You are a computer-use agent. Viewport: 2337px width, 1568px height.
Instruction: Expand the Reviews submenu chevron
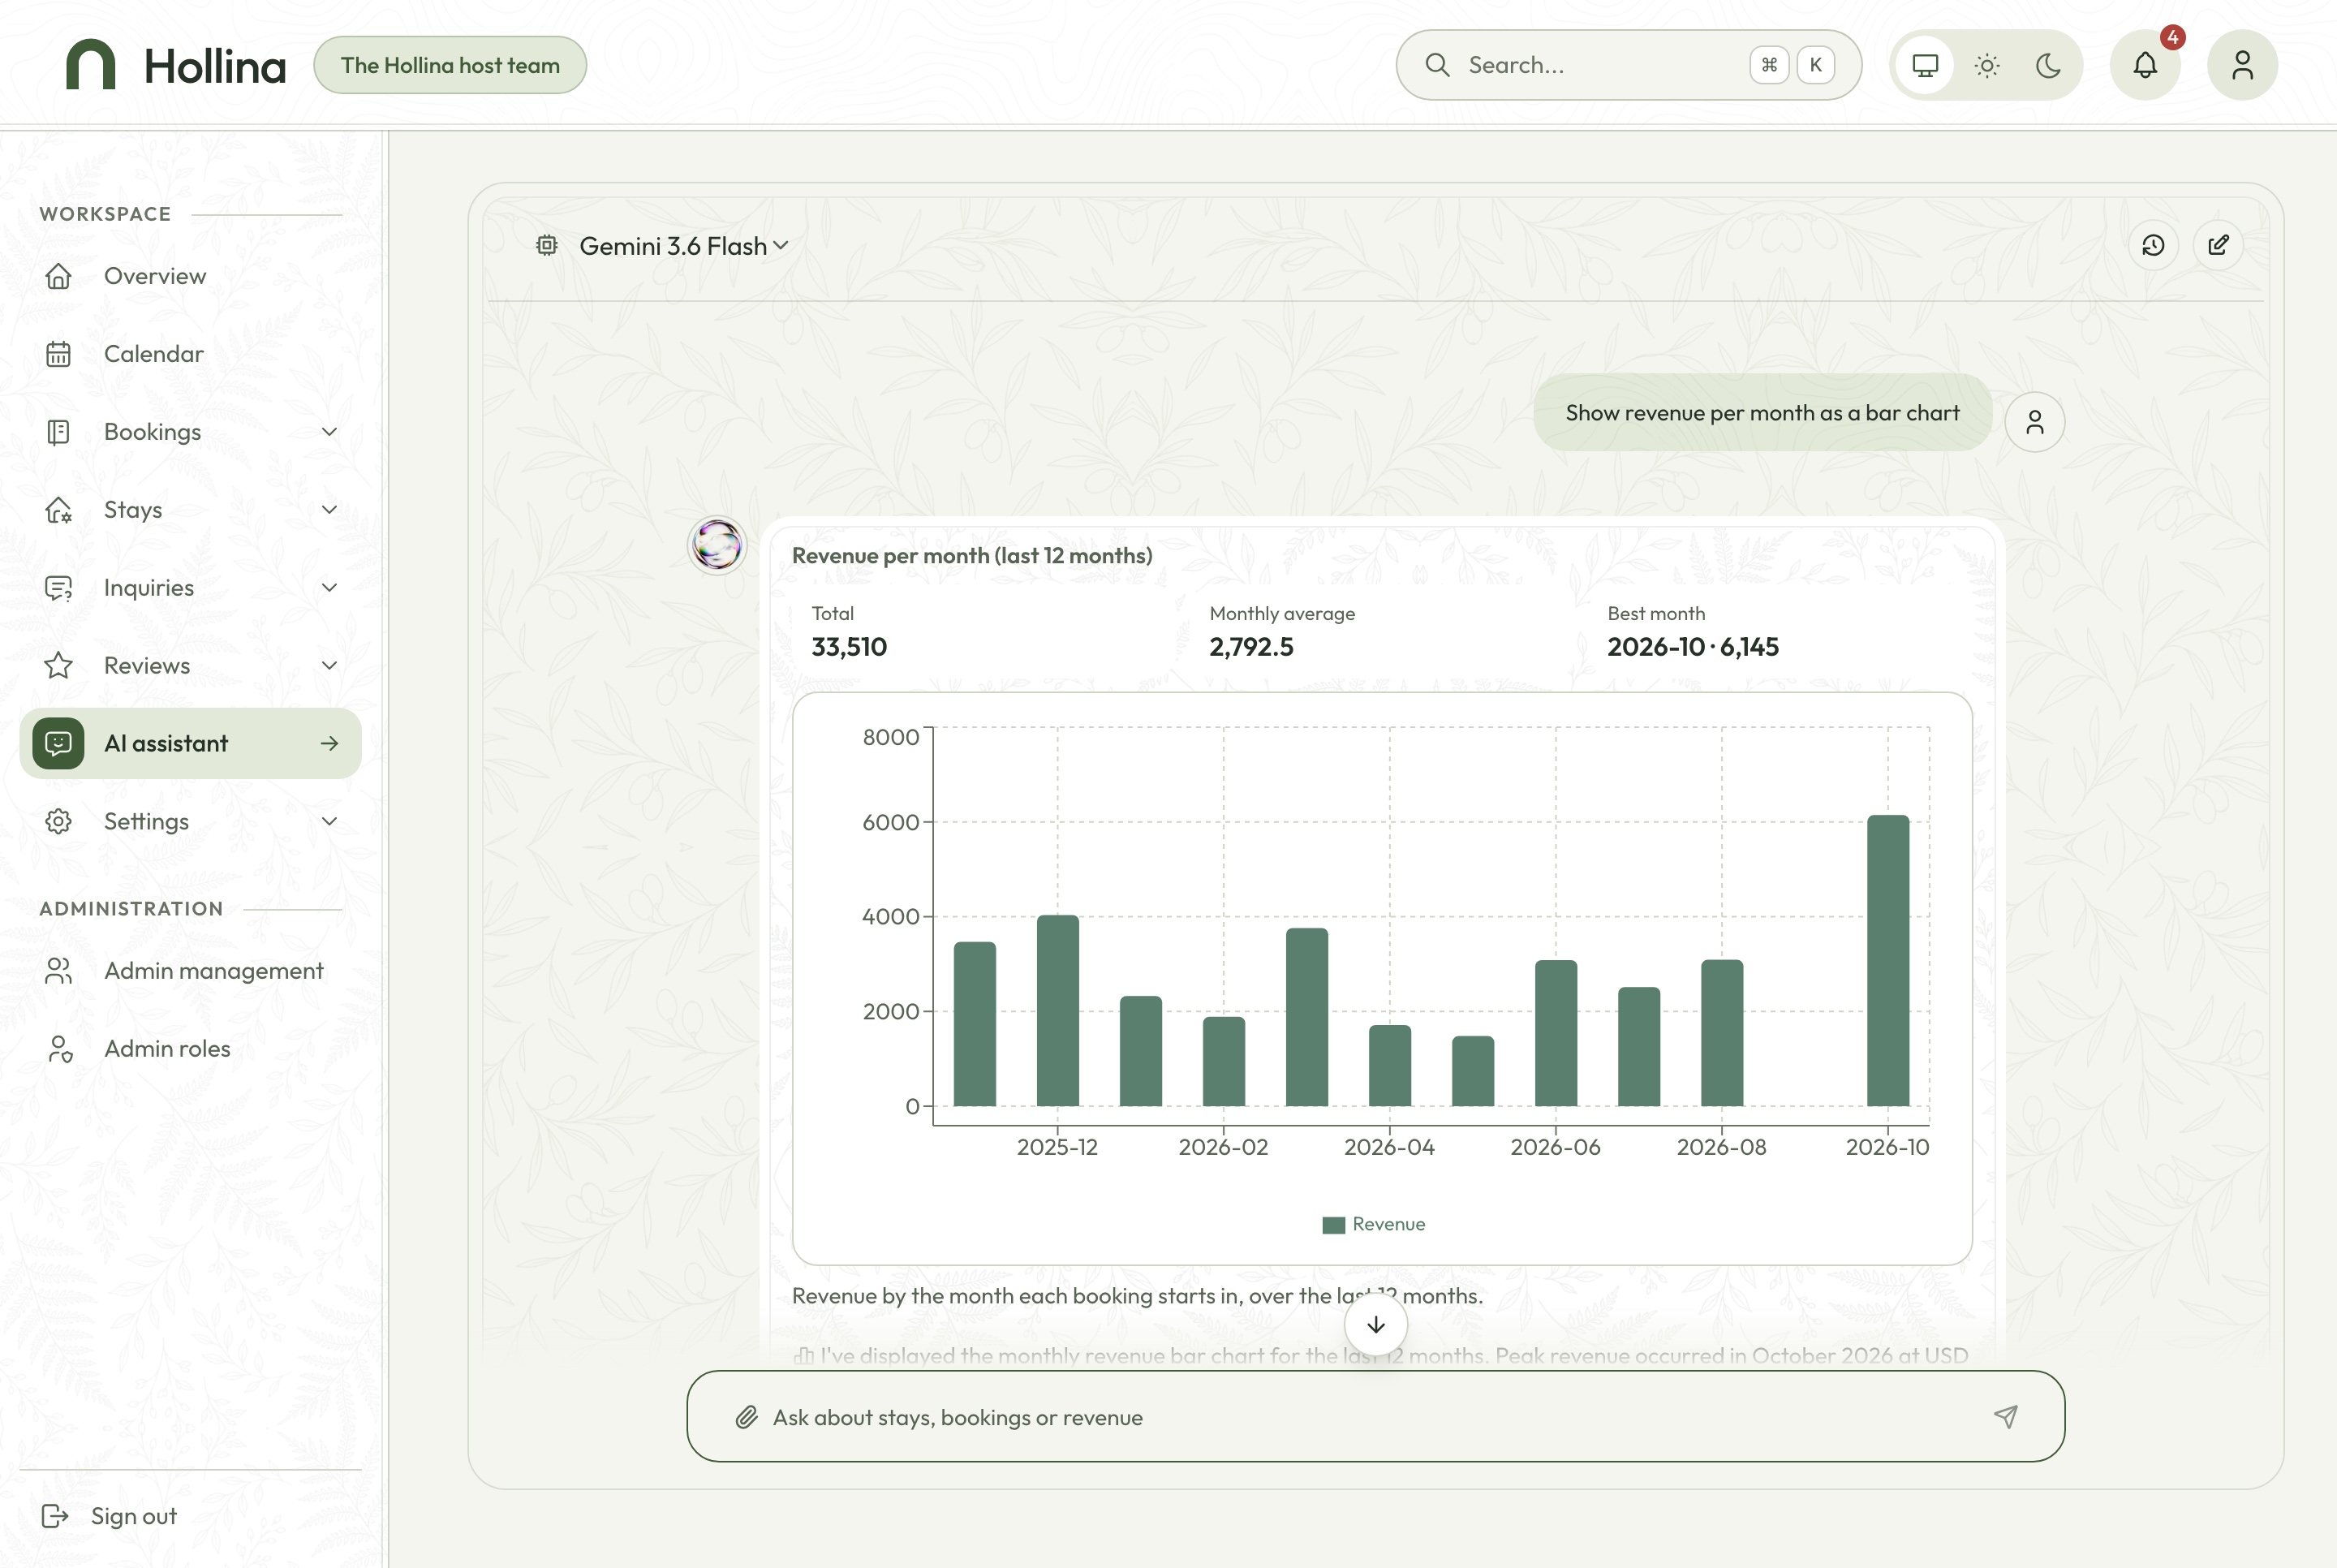[329, 666]
